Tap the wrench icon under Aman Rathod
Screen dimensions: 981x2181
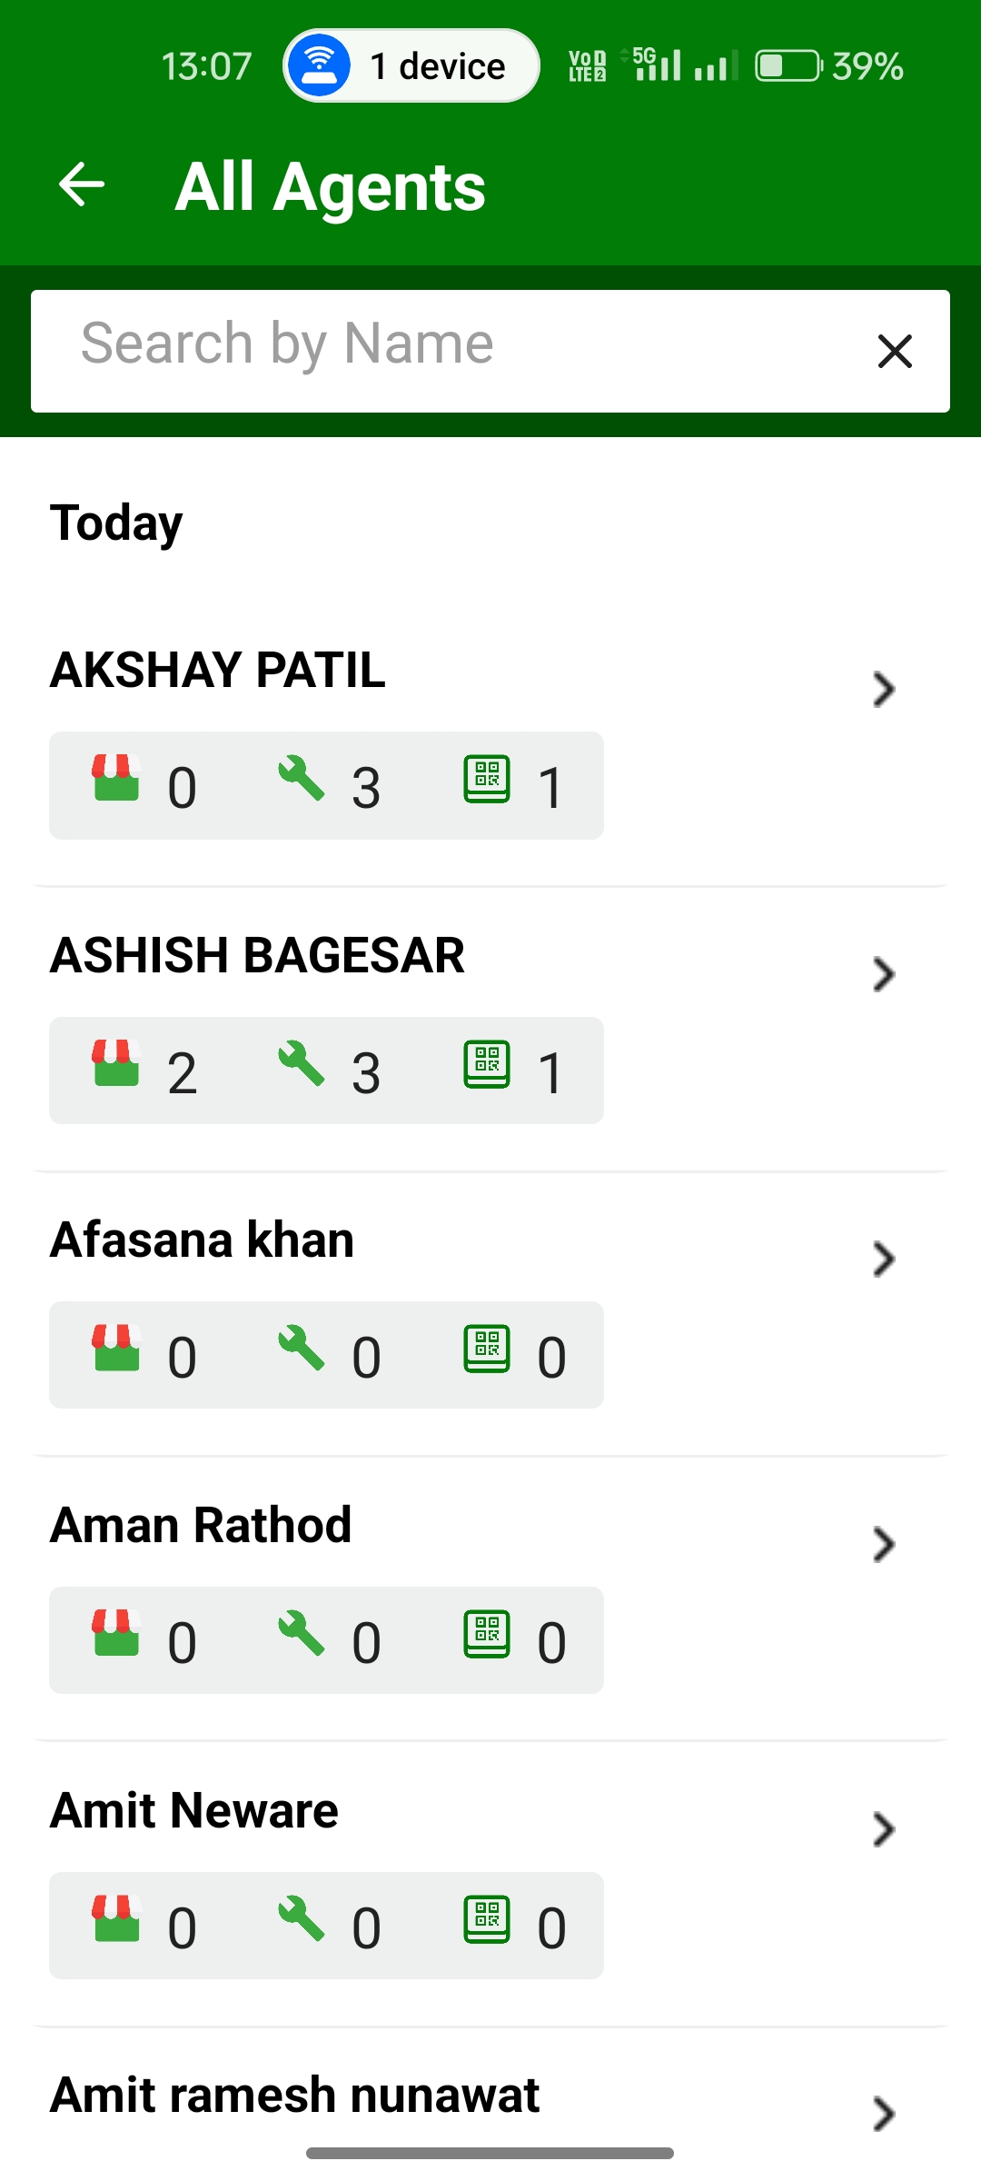click(x=301, y=1634)
